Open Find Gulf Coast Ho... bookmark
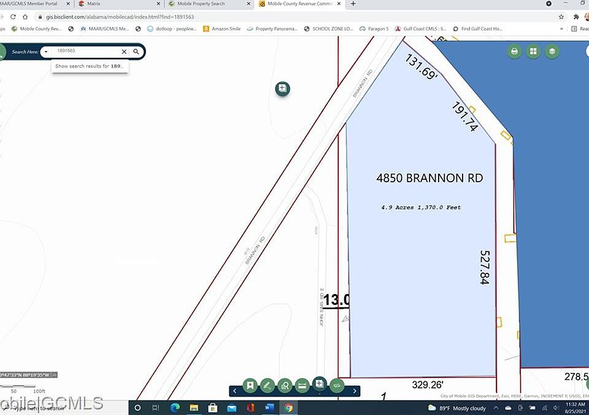This screenshot has height=415, width=589. (478, 29)
